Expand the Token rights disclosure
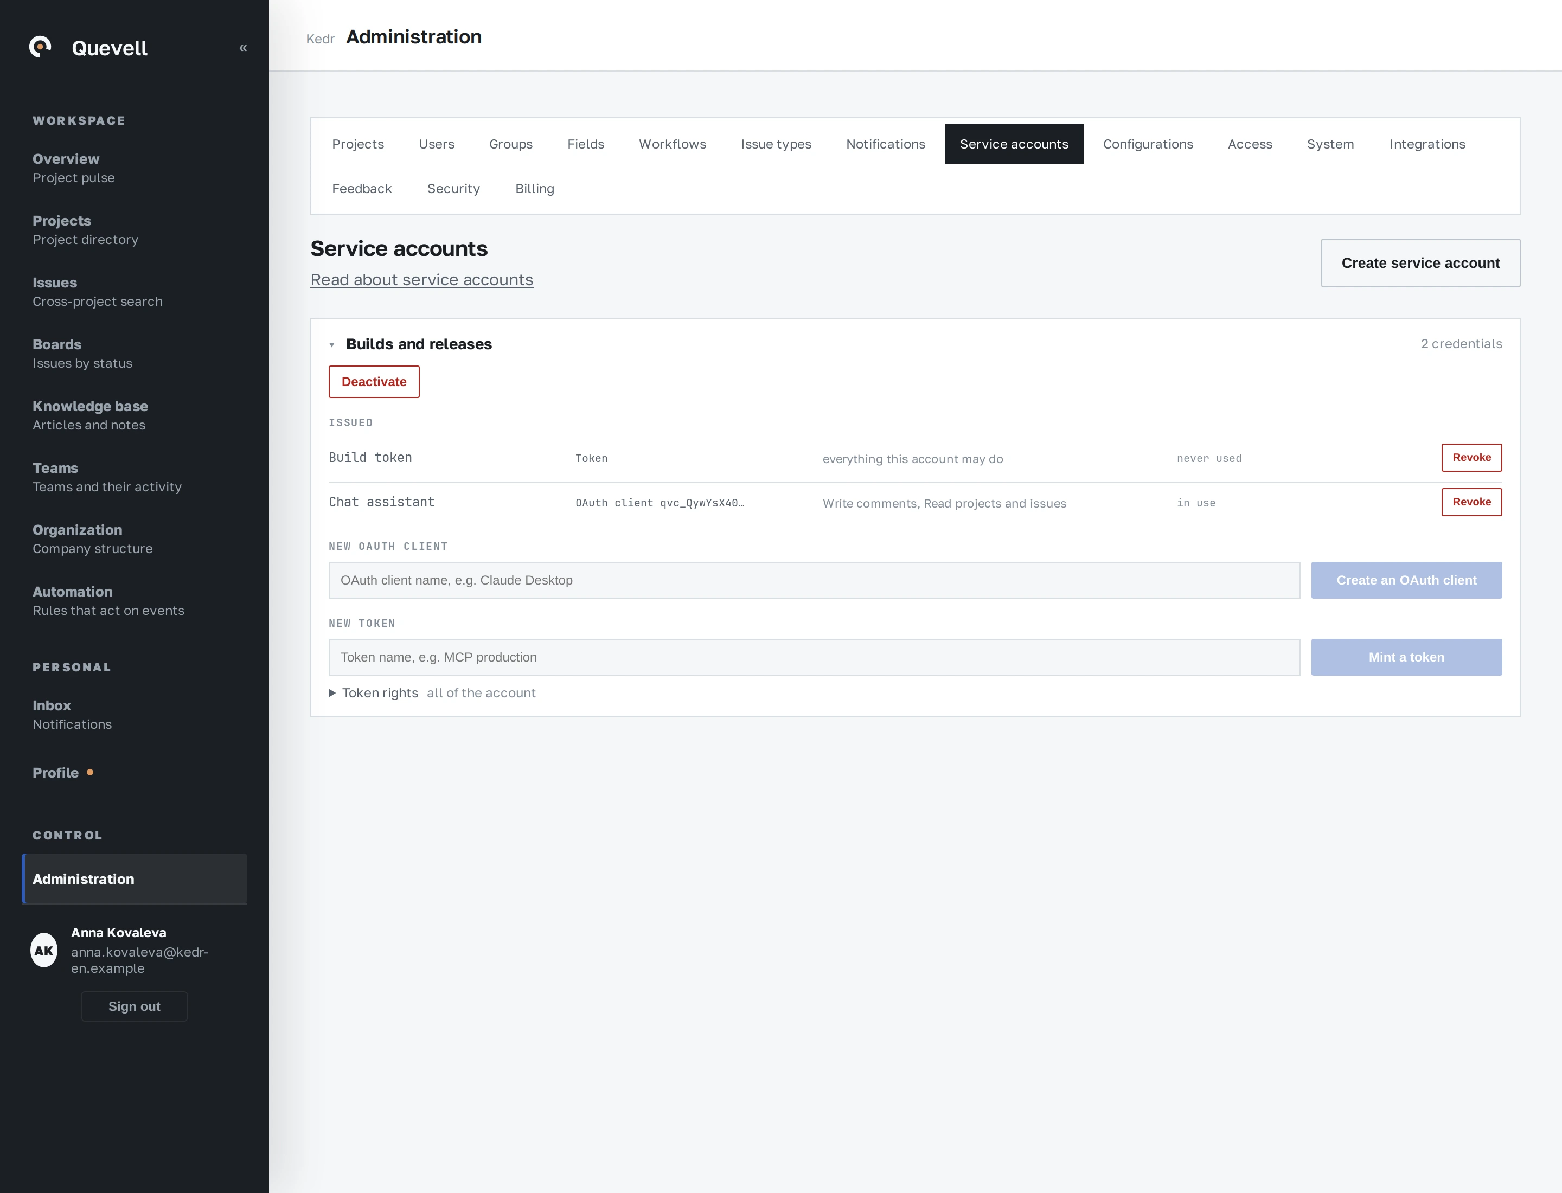The image size is (1562, 1193). click(x=332, y=693)
